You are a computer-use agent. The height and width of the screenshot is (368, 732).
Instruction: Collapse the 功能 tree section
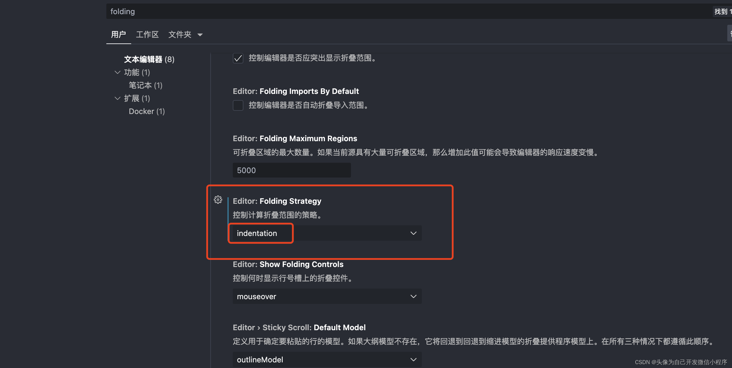(x=118, y=72)
